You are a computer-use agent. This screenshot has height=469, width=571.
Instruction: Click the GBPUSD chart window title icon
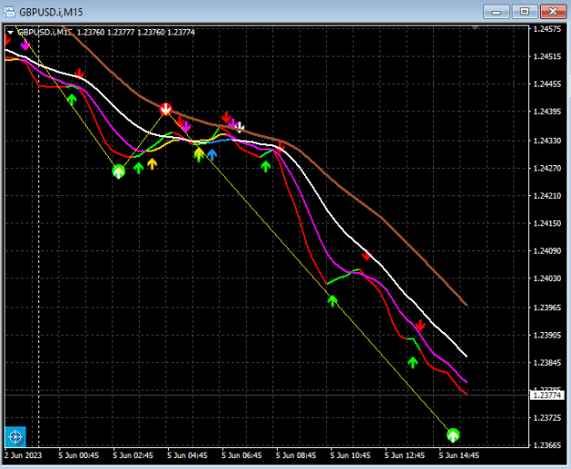tap(9, 12)
